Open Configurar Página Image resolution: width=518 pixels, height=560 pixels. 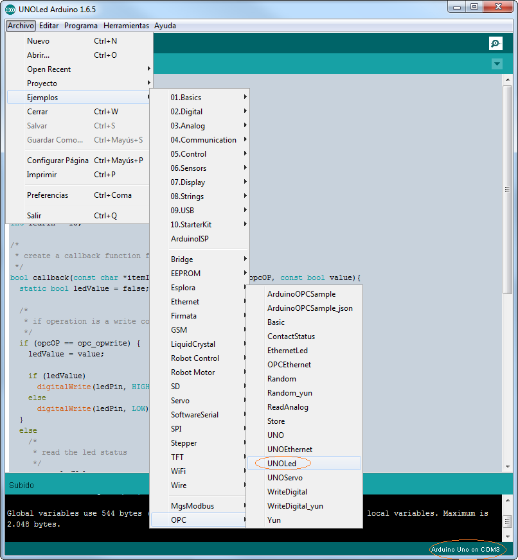78,161
